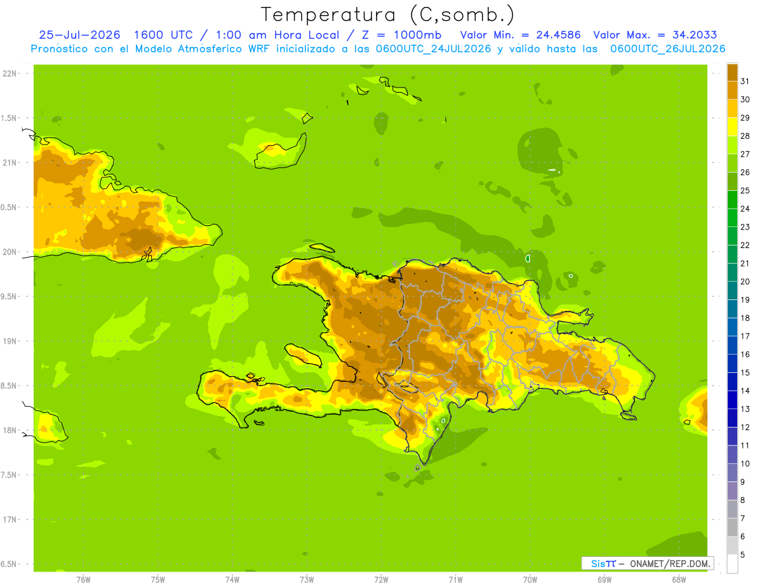Click the 75W longitude axis label
762x588 pixels.
pyautogui.click(x=158, y=580)
